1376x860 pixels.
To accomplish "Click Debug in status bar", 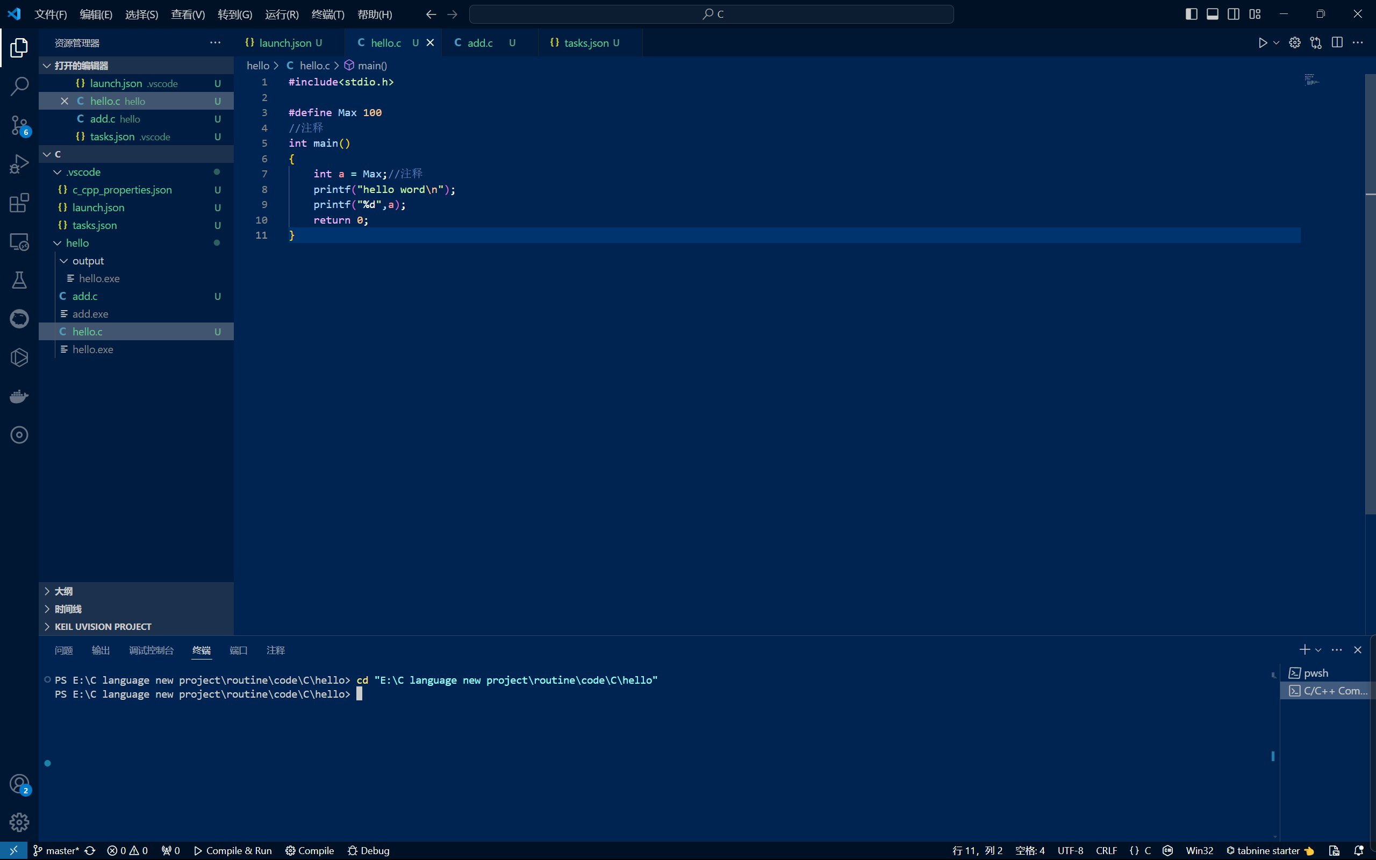I will click(x=368, y=850).
